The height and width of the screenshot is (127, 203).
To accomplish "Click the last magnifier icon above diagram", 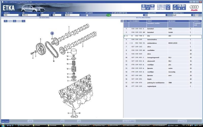I will tap(23, 21).
